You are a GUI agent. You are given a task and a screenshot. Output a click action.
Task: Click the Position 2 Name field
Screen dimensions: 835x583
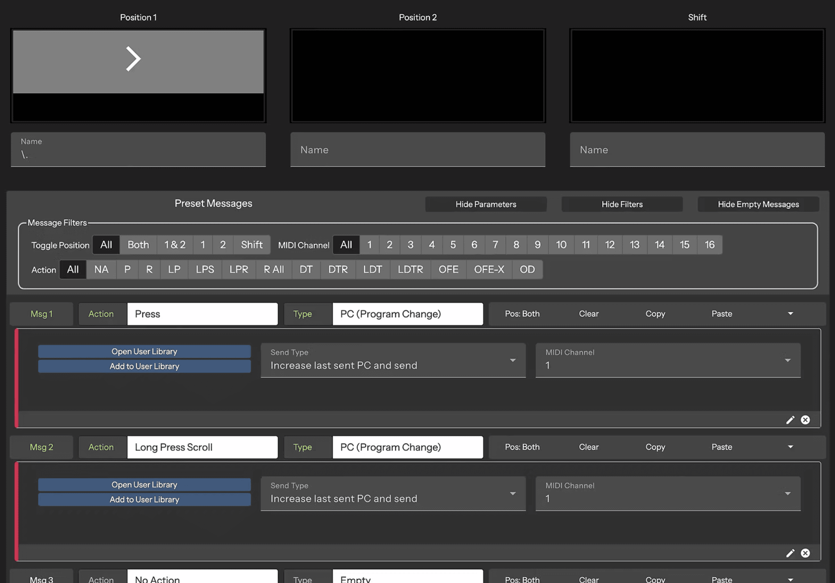417,150
